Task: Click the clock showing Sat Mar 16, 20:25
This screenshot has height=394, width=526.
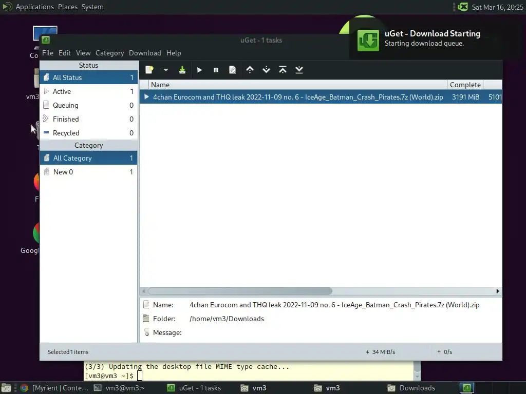Action: [x=497, y=7]
